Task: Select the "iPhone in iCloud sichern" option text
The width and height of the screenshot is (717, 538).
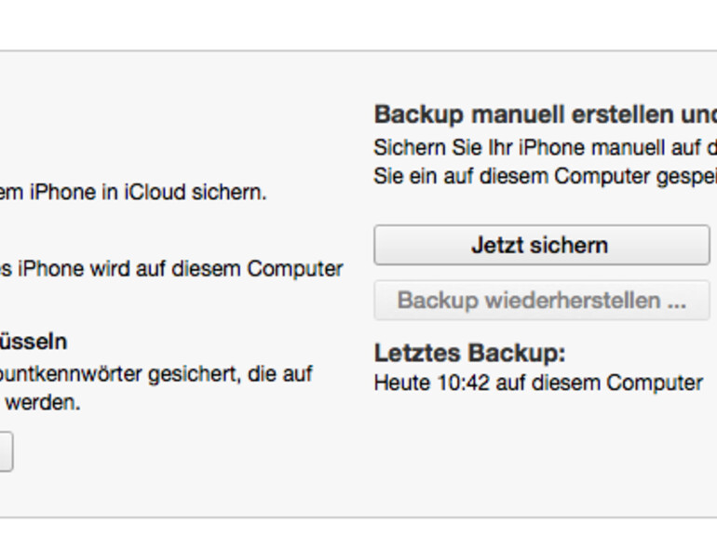Action: [133, 194]
